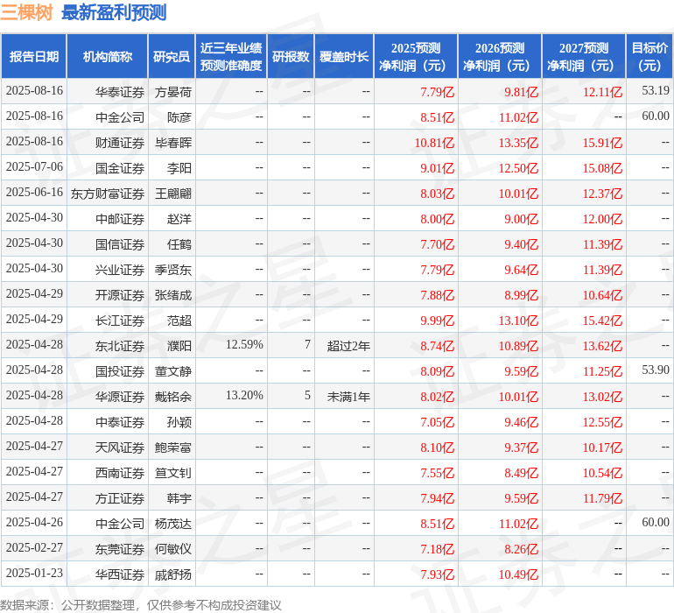Click date 2025-04-26
This screenshot has height=613, width=674.
[34, 522]
